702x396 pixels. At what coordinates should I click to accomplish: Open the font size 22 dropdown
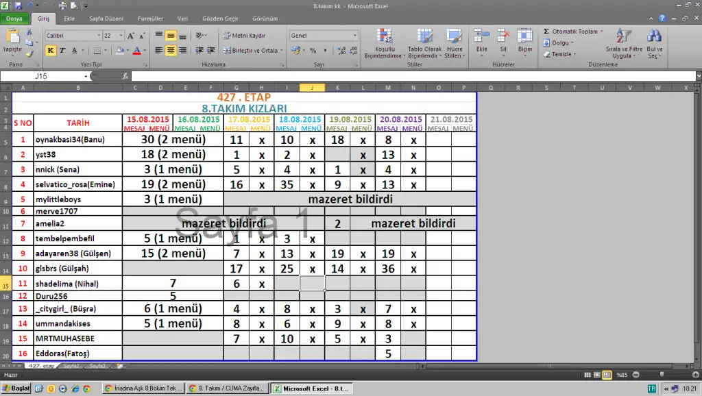[x=121, y=36]
